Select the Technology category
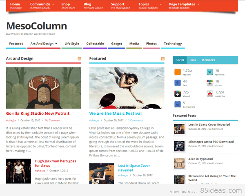 [x=173, y=44]
